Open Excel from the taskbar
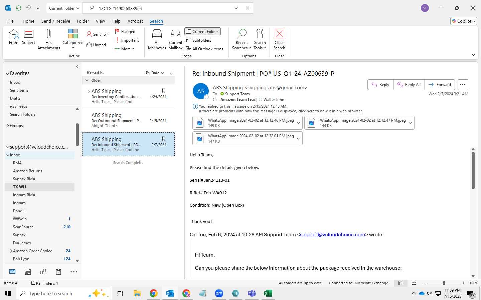 [x=268, y=293]
